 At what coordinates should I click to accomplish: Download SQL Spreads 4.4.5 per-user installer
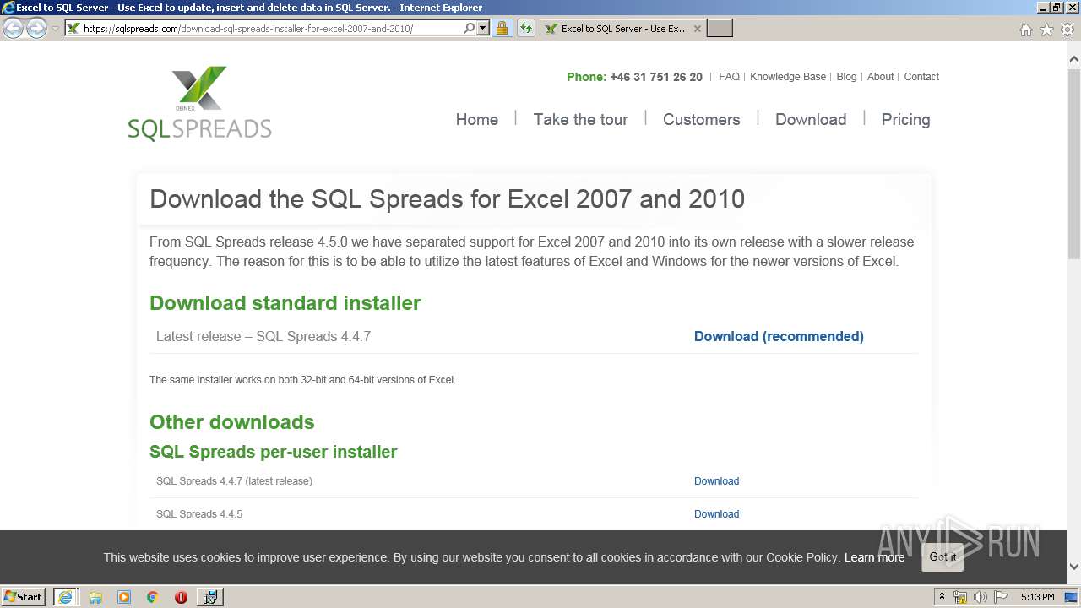point(716,514)
